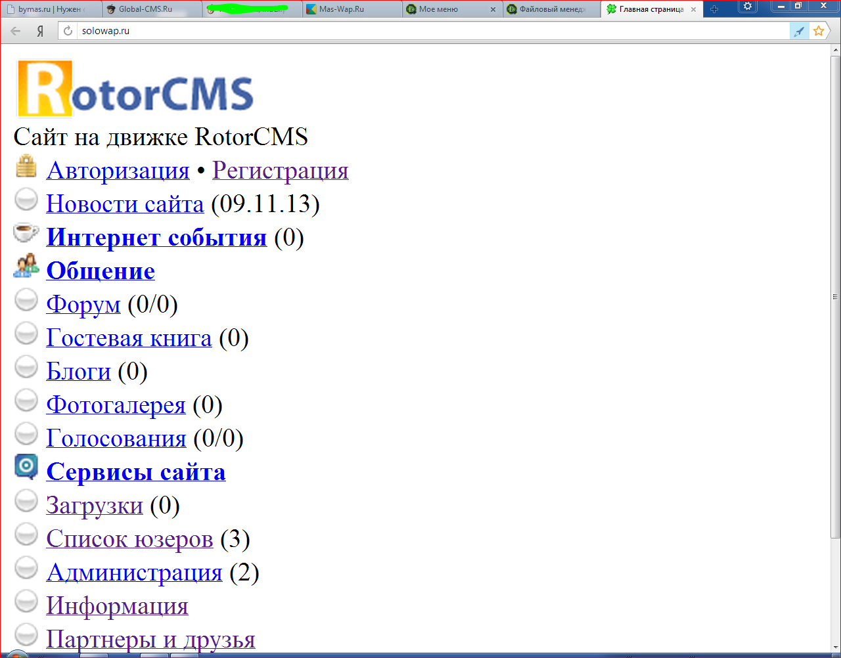Close the Мое меню tab
841x658 pixels.
(493, 9)
